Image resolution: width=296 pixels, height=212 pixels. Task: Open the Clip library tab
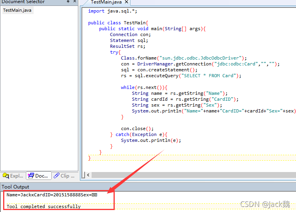coord(64,176)
